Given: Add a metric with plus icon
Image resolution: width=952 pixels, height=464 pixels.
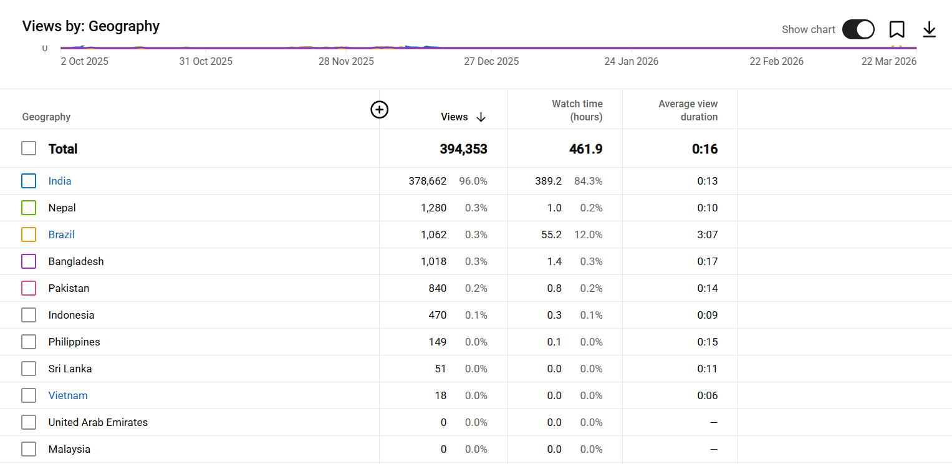Looking at the screenshot, I should coord(379,110).
